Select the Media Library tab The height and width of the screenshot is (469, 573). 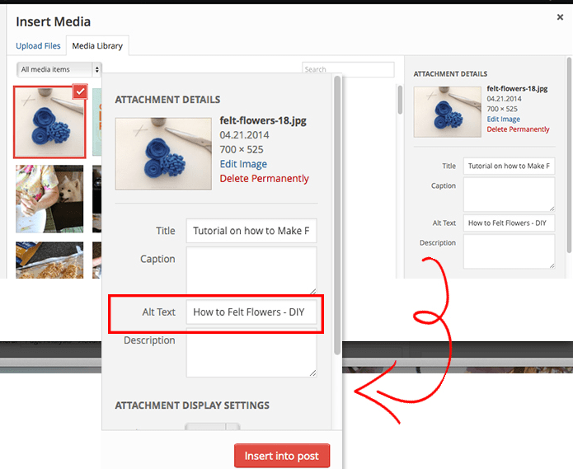tap(97, 46)
